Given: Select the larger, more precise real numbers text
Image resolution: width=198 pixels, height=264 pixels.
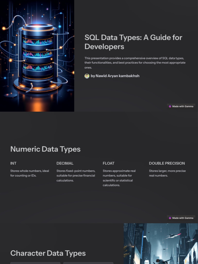Looking at the screenshot, I should [x=167, y=173].
